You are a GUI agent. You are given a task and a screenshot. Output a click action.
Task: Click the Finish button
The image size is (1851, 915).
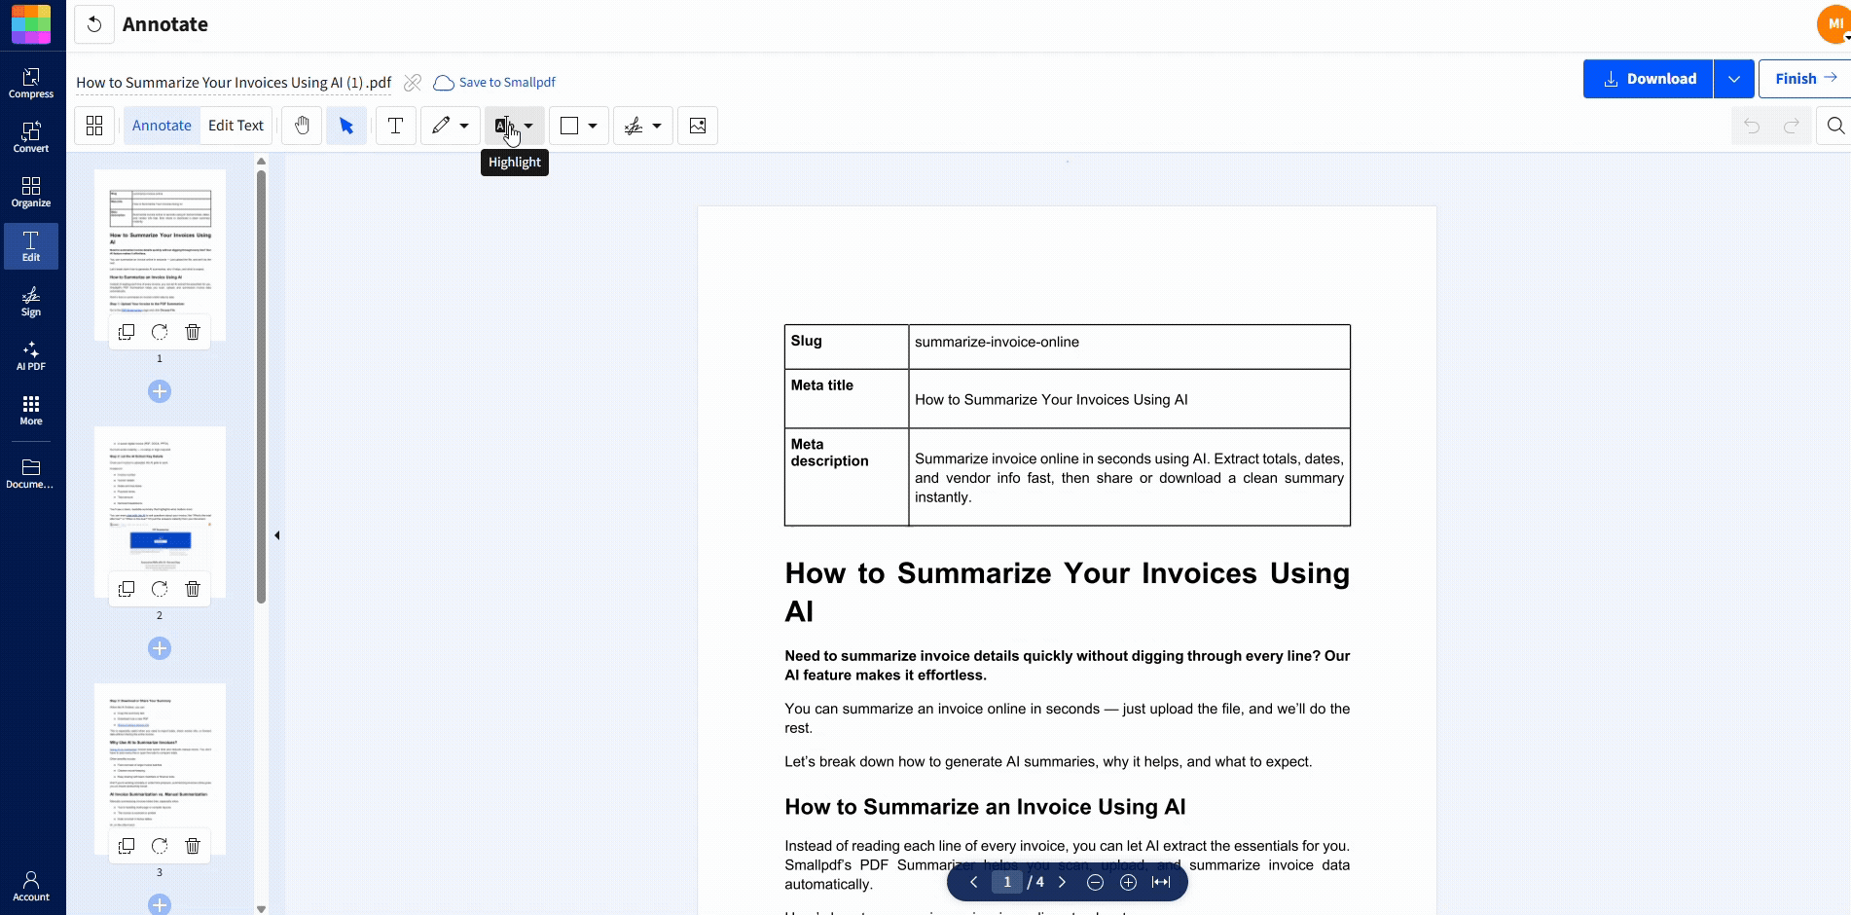point(1804,79)
